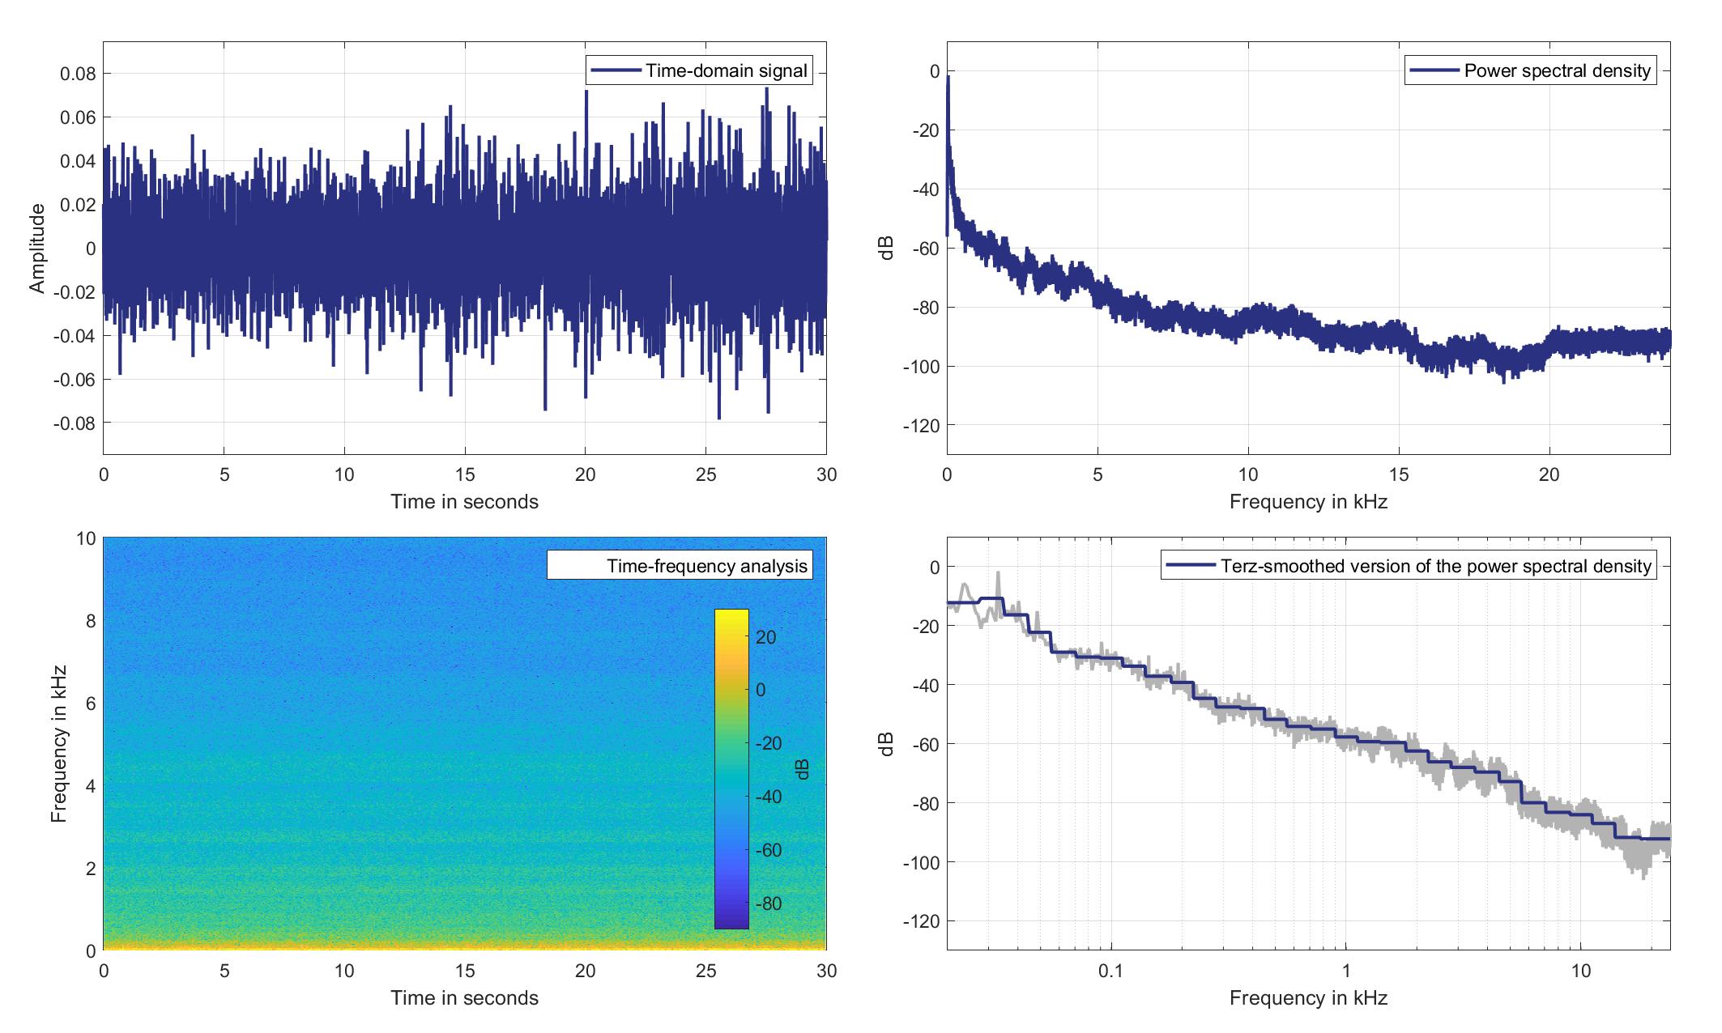Click the colorbar tick label 20
The image size is (1722, 1033).
pyautogui.click(x=765, y=637)
